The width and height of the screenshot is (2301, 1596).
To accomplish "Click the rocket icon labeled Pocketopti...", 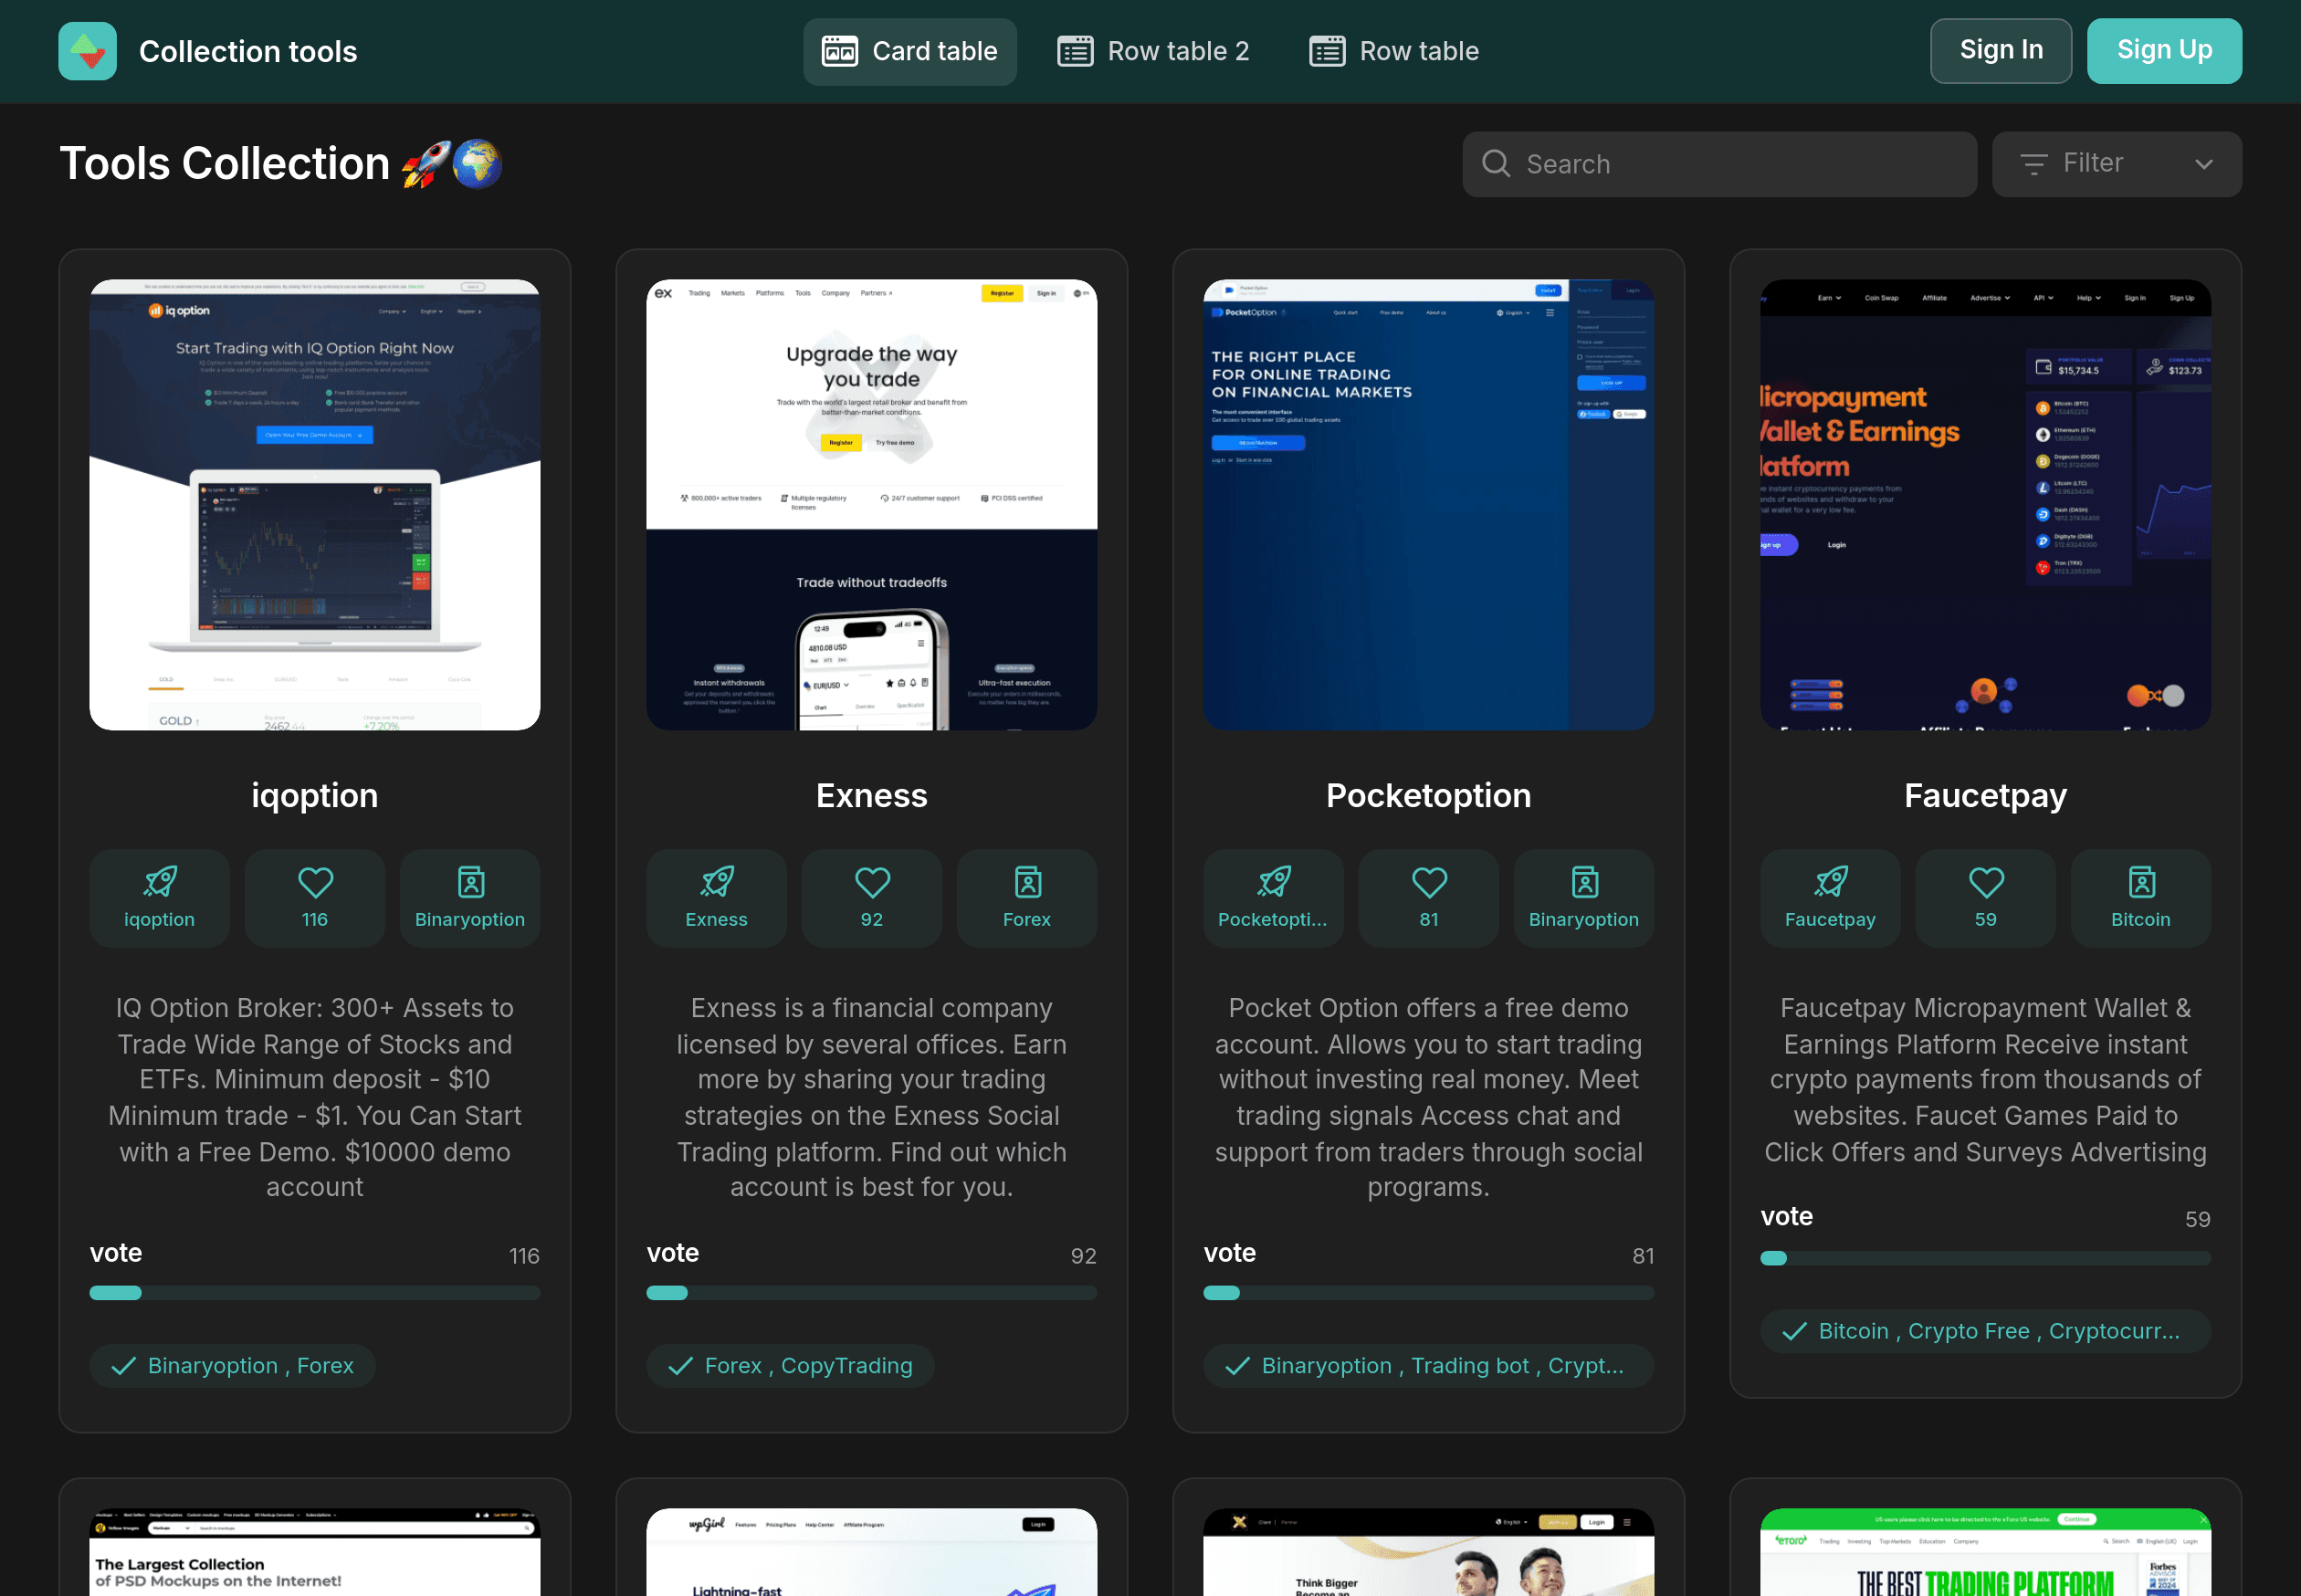I will [1274, 882].
